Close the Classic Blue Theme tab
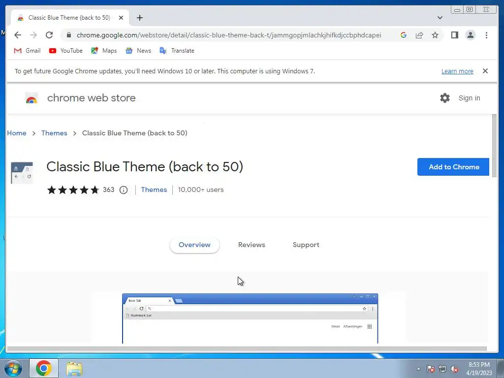This screenshot has height=378, width=504. (x=121, y=18)
